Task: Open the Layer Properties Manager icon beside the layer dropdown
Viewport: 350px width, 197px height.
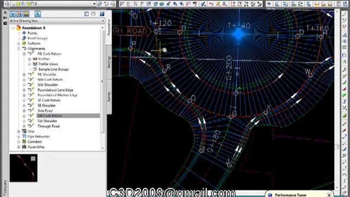Action: click(x=7, y=4)
